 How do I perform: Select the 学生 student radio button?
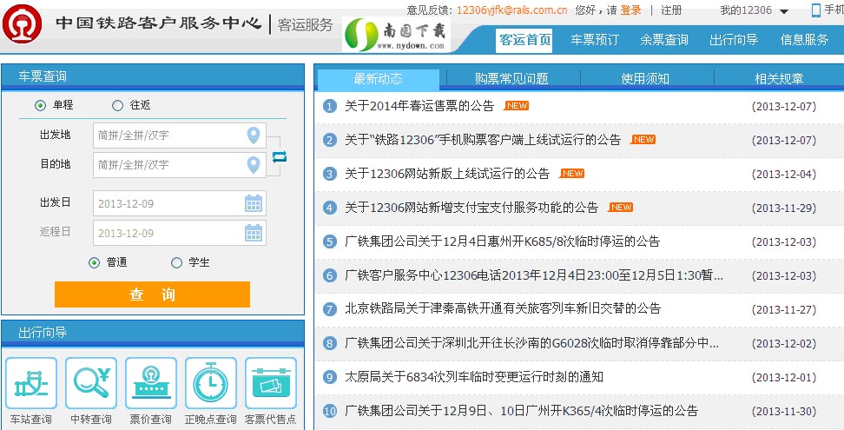177,262
